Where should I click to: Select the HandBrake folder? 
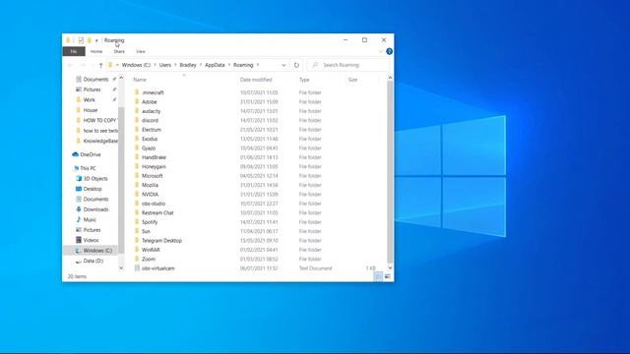(x=154, y=157)
